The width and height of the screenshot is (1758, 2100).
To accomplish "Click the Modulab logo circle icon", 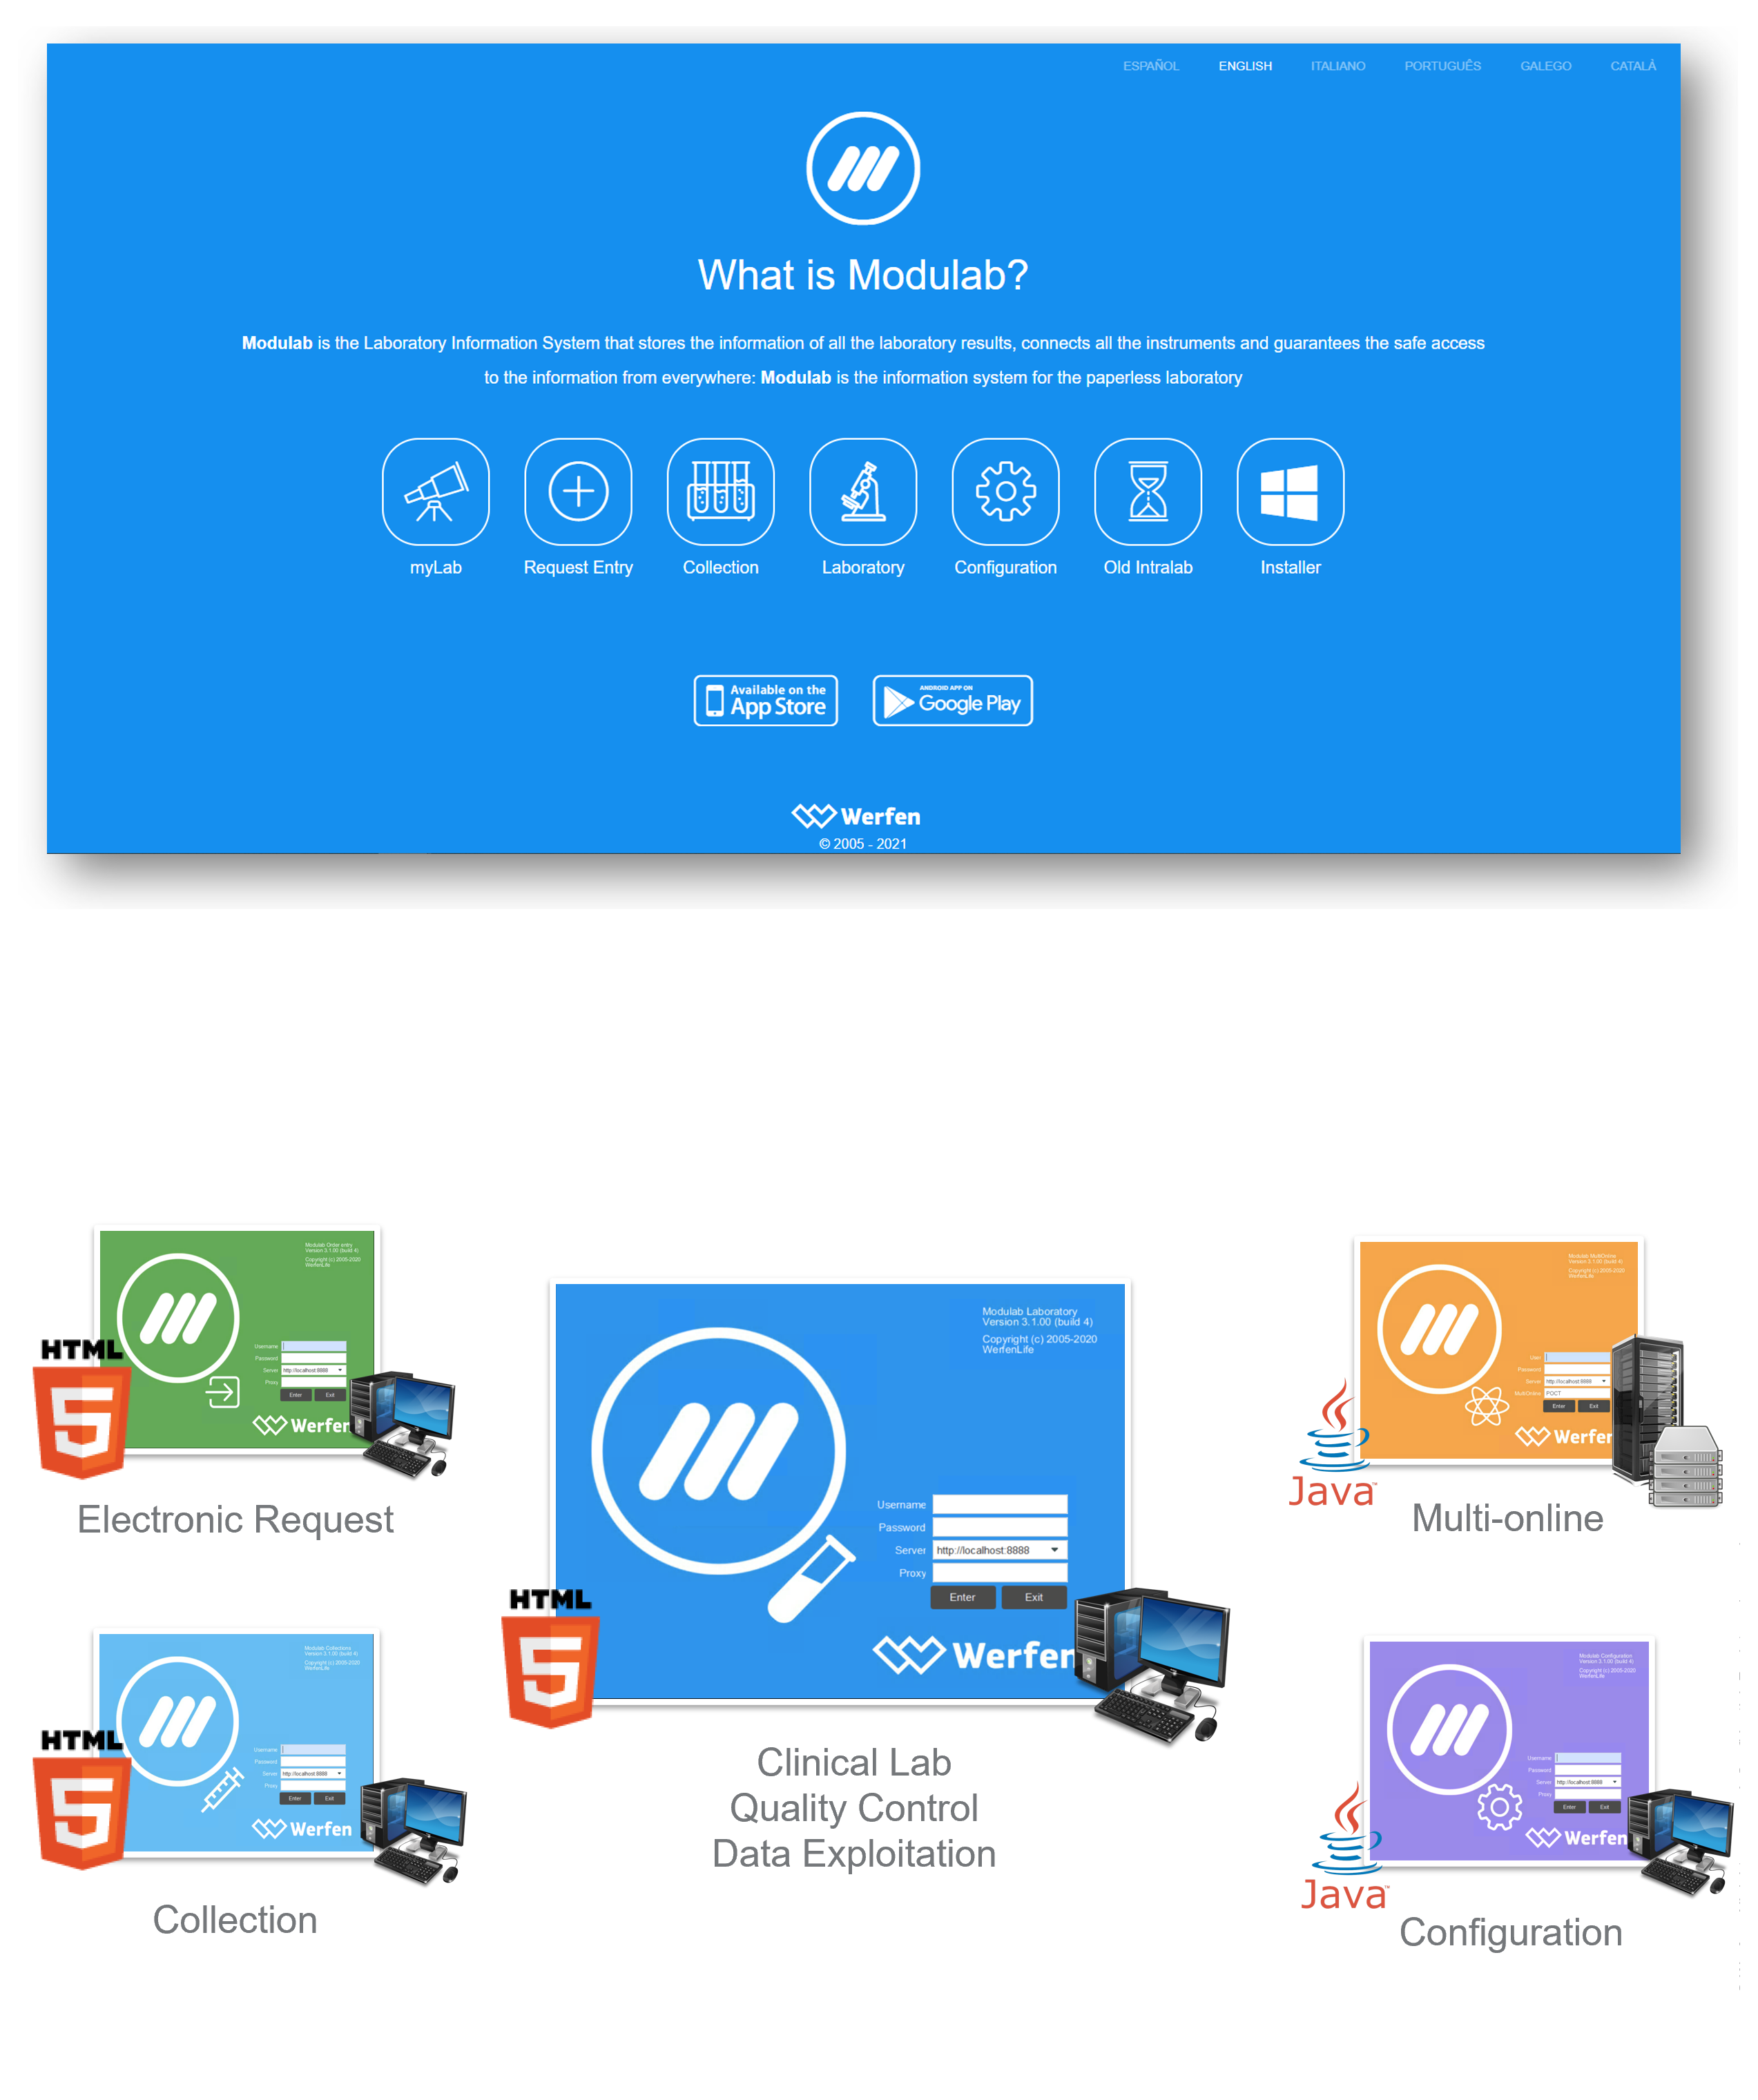I will (867, 169).
